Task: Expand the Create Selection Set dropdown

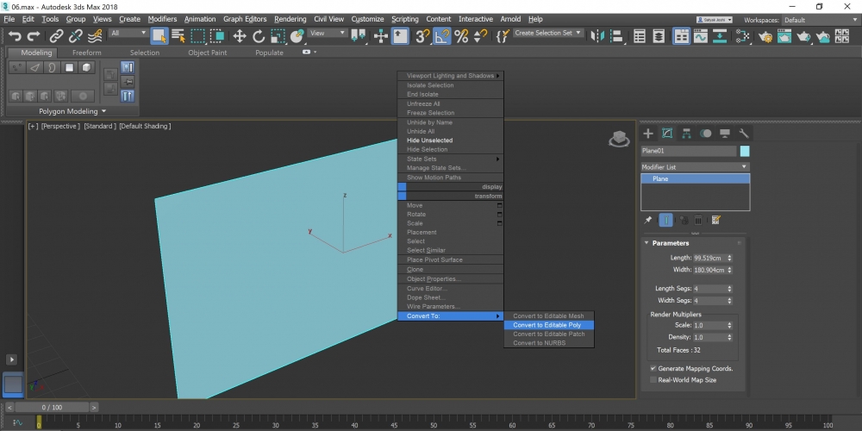Action: pos(579,34)
